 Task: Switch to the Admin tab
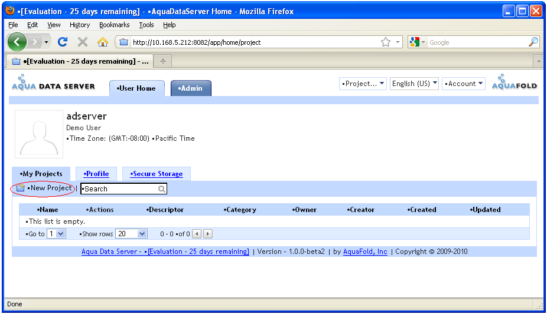tap(191, 88)
